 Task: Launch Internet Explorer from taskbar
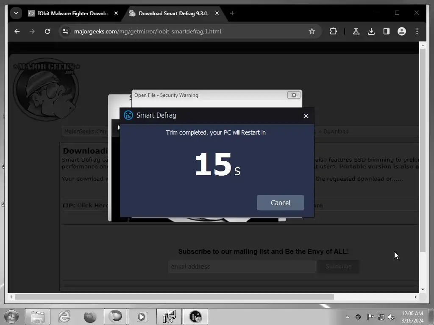[64, 317]
